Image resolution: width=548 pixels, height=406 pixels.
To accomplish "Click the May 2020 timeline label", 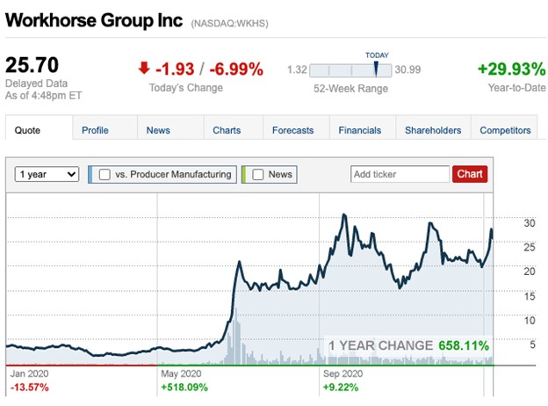I will [x=182, y=373].
